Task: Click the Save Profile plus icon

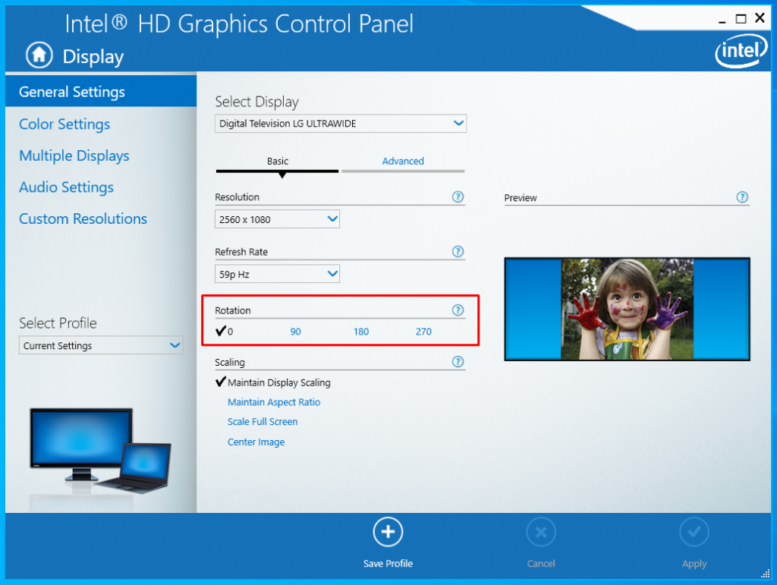Action: [x=388, y=532]
